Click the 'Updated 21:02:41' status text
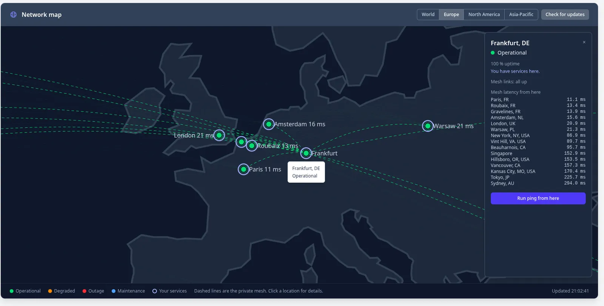 click(570, 291)
